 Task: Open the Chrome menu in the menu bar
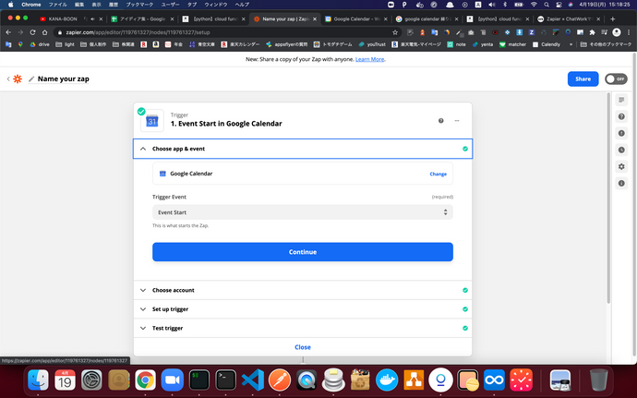tap(30, 5)
